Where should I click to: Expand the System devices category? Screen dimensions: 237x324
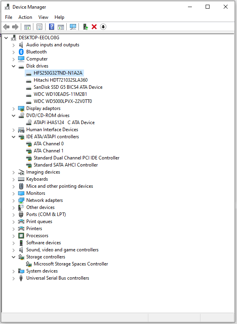(x=14, y=271)
